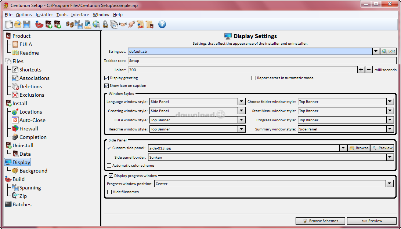Toggle Show icon on caption checkbox

click(x=106, y=86)
